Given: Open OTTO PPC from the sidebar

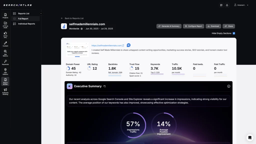Looking at the screenshot, I should (5, 34).
